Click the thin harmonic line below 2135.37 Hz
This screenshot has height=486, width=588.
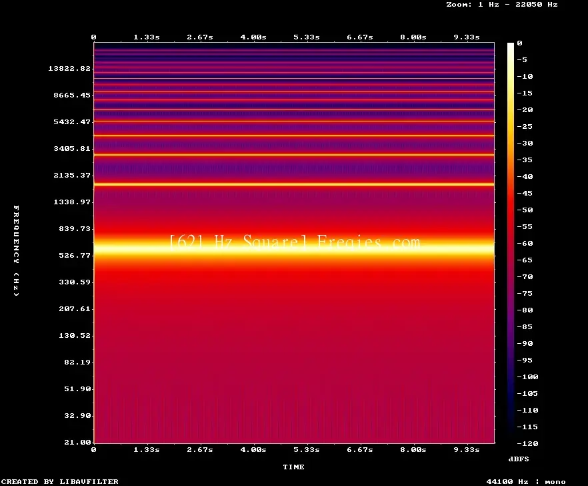[294, 184]
